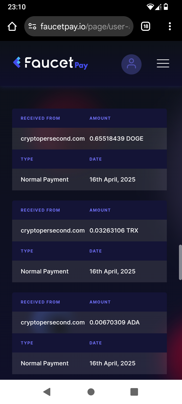This screenshot has height=404, width=182.
Task: Click the page scrollbar thumb
Action: tap(180, 262)
